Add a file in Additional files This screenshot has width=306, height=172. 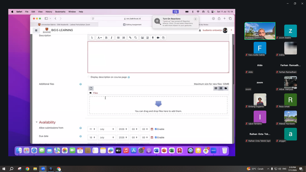pos(91,88)
